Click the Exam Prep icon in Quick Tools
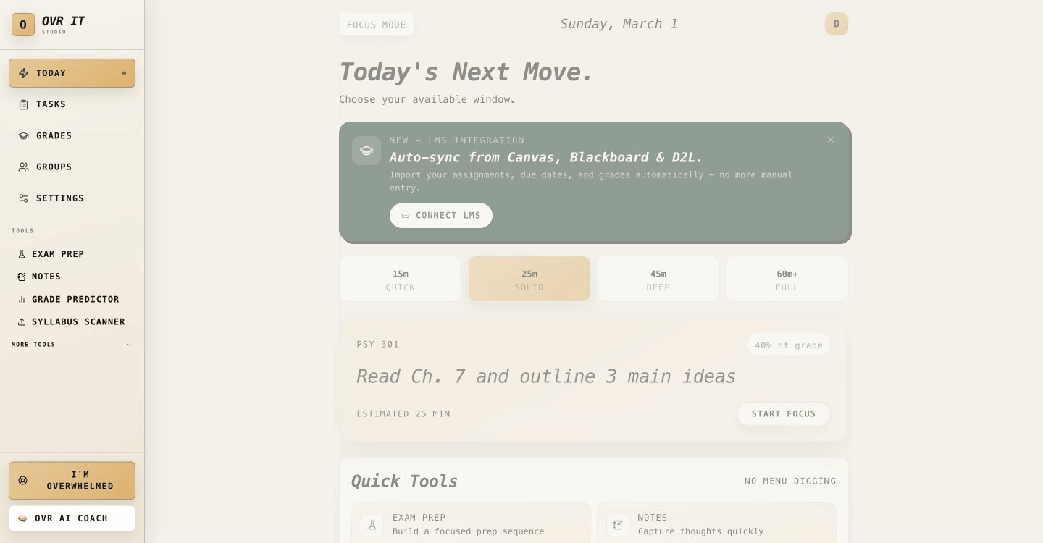This screenshot has width=1043, height=543. point(372,525)
